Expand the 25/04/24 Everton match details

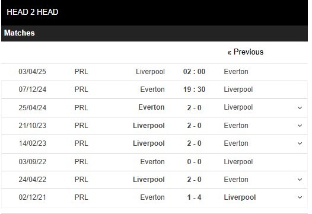pyautogui.click(x=300, y=108)
